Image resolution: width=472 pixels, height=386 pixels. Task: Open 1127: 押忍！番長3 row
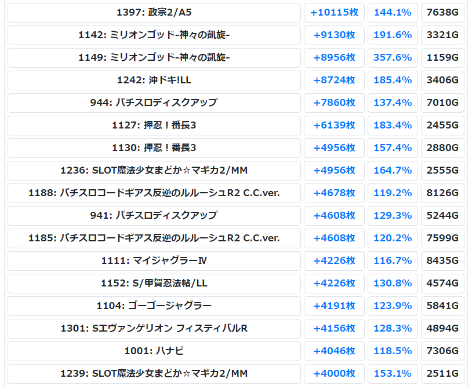(154, 125)
